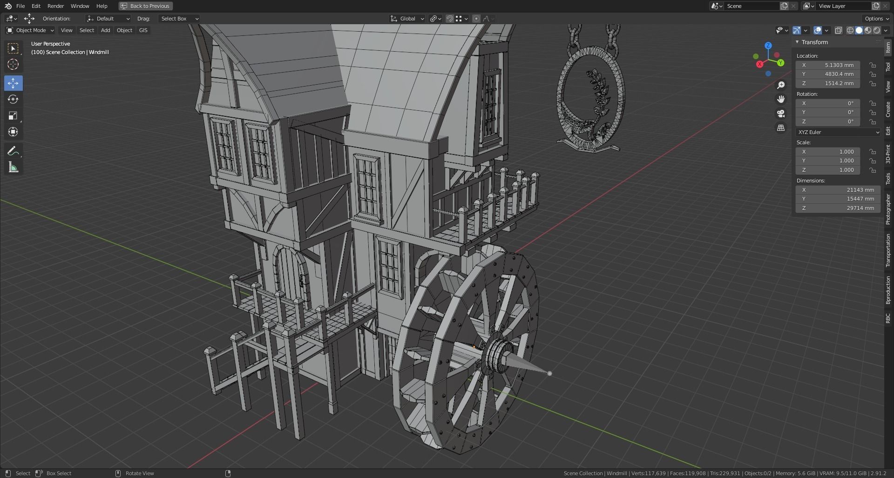
Task: Open the viewport shading options arrow
Action: [x=886, y=30]
